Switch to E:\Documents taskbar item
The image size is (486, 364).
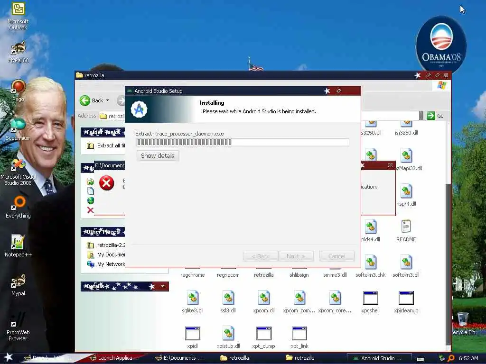click(179, 358)
